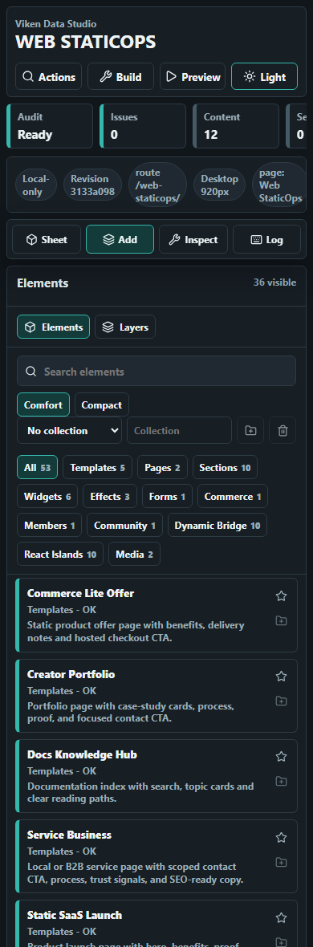Filter by Members category
This screenshot has height=947, width=313.
point(50,526)
